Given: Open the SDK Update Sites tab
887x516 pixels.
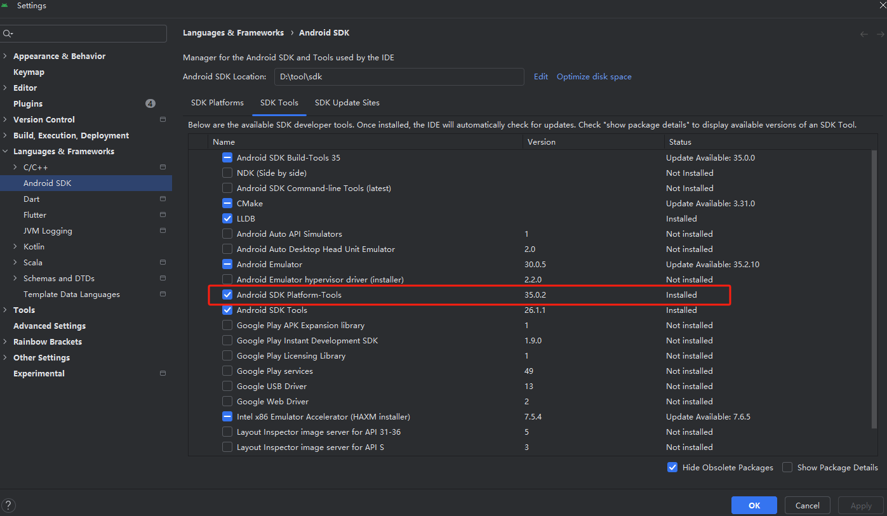Looking at the screenshot, I should (x=347, y=102).
